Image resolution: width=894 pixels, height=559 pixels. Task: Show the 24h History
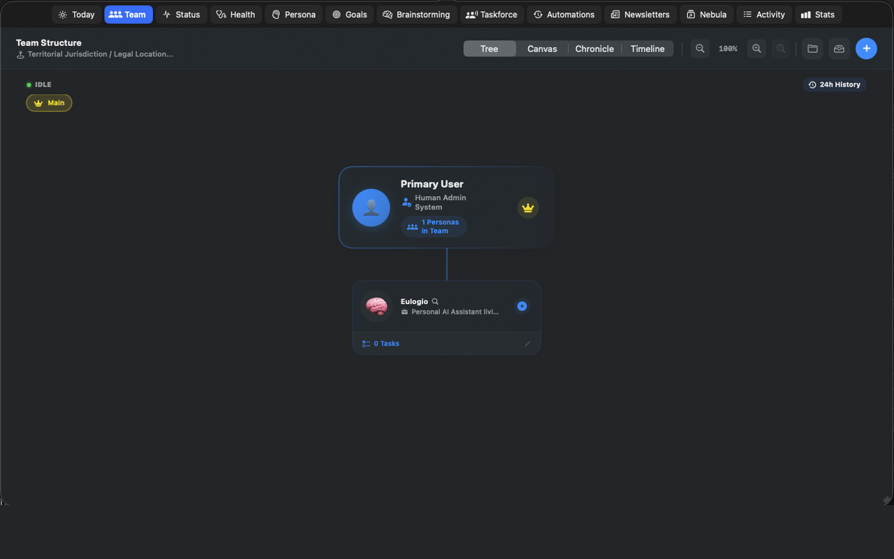[835, 85]
